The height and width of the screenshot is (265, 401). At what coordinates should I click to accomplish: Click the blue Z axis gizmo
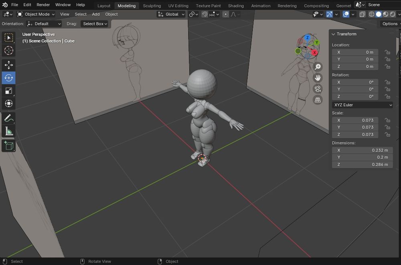308,38
